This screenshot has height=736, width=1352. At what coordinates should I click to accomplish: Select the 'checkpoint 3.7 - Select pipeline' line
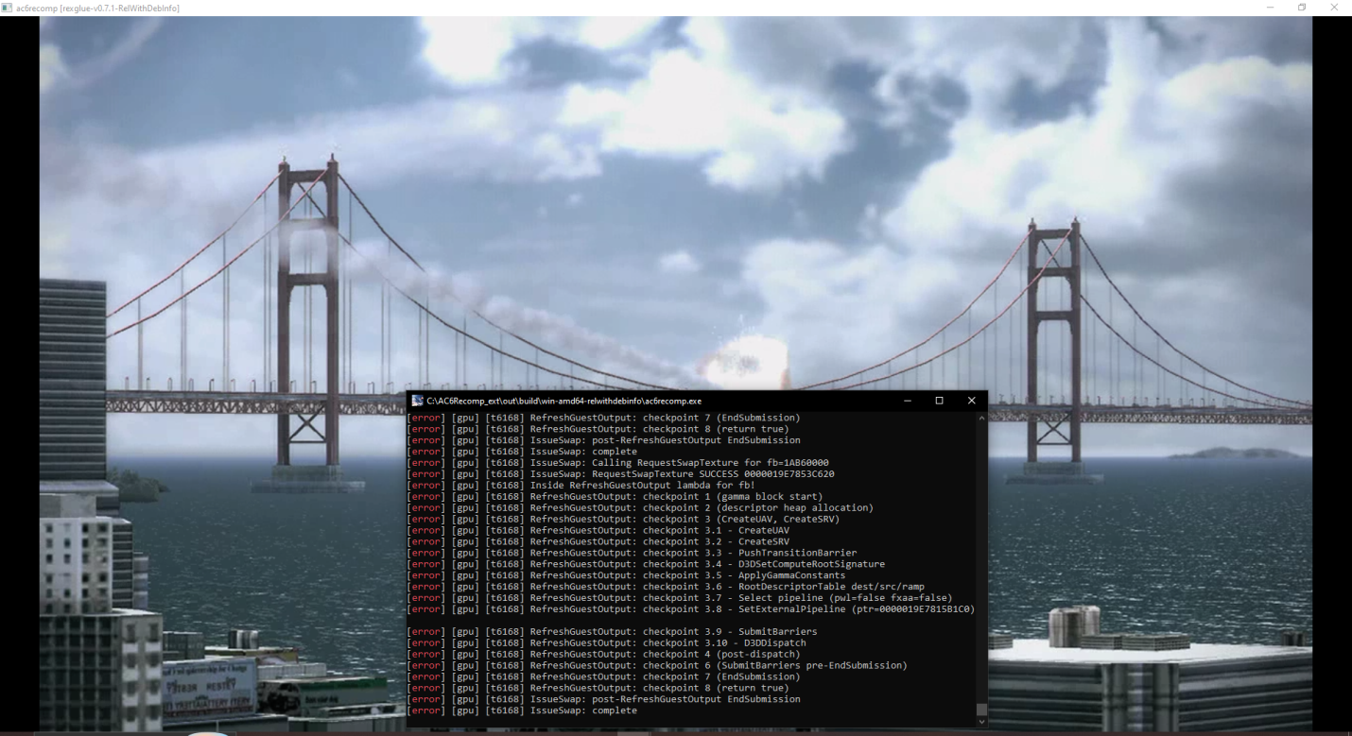(680, 598)
